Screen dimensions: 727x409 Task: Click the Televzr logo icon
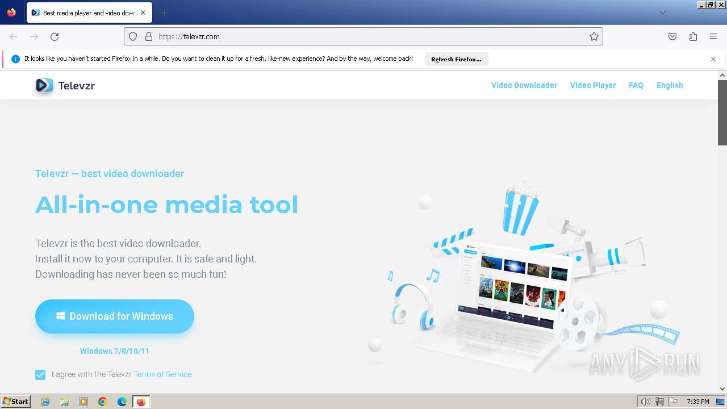pos(44,85)
